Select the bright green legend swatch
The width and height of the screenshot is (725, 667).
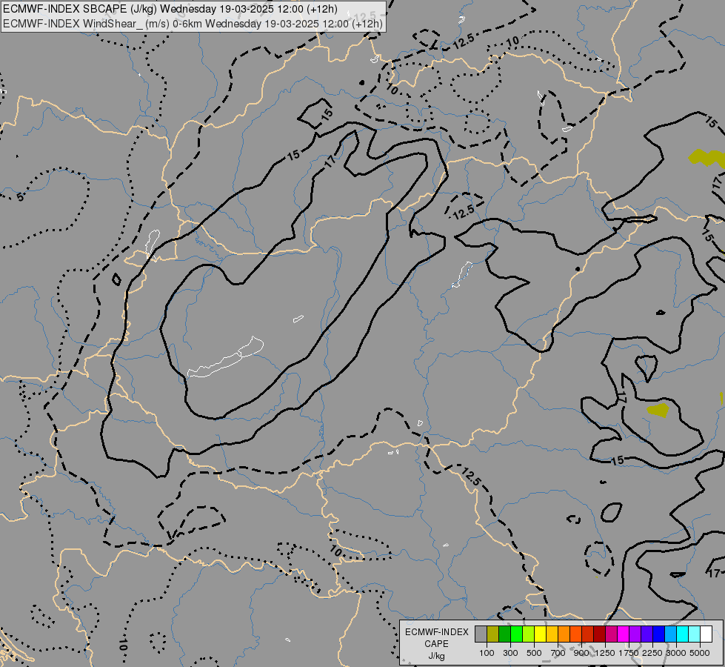(x=516, y=634)
